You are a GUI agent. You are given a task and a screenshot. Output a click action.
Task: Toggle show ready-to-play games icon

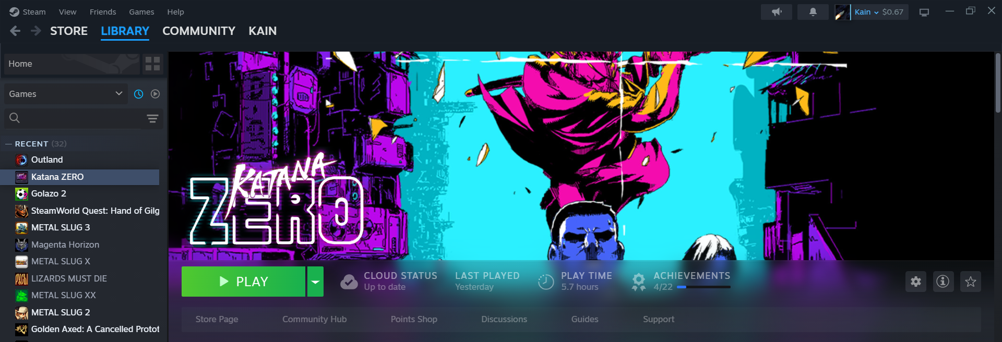click(x=155, y=94)
